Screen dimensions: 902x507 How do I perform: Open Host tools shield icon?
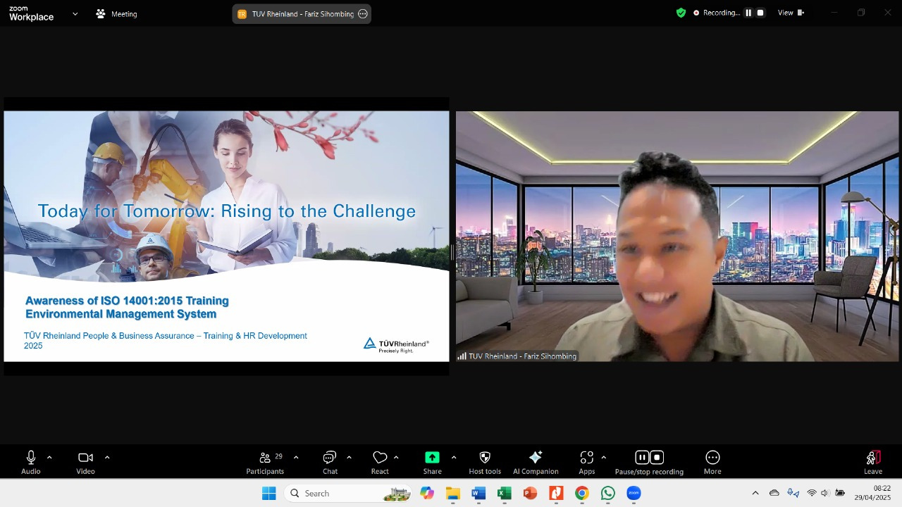tap(485, 458)
